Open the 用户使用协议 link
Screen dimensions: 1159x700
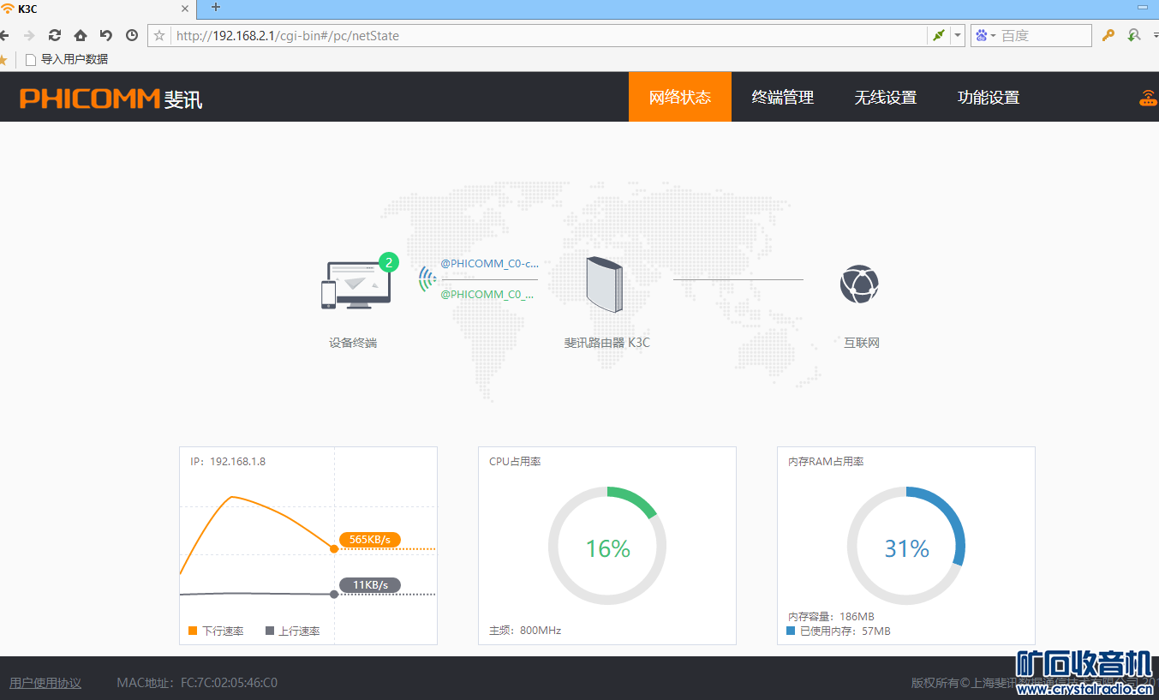point(45,683)
